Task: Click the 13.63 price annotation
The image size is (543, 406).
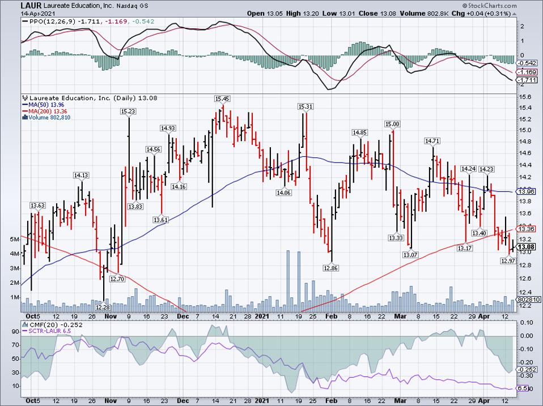Action: 37,206
